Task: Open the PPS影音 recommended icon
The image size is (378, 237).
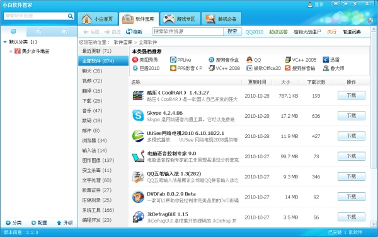Action: (x=173, y=68)
